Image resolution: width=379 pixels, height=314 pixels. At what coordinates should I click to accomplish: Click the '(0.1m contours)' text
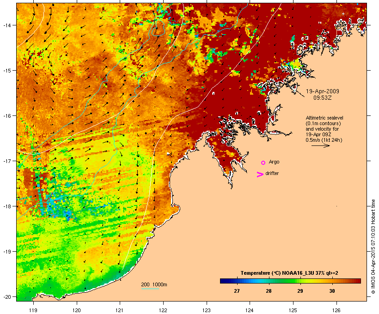323,123
